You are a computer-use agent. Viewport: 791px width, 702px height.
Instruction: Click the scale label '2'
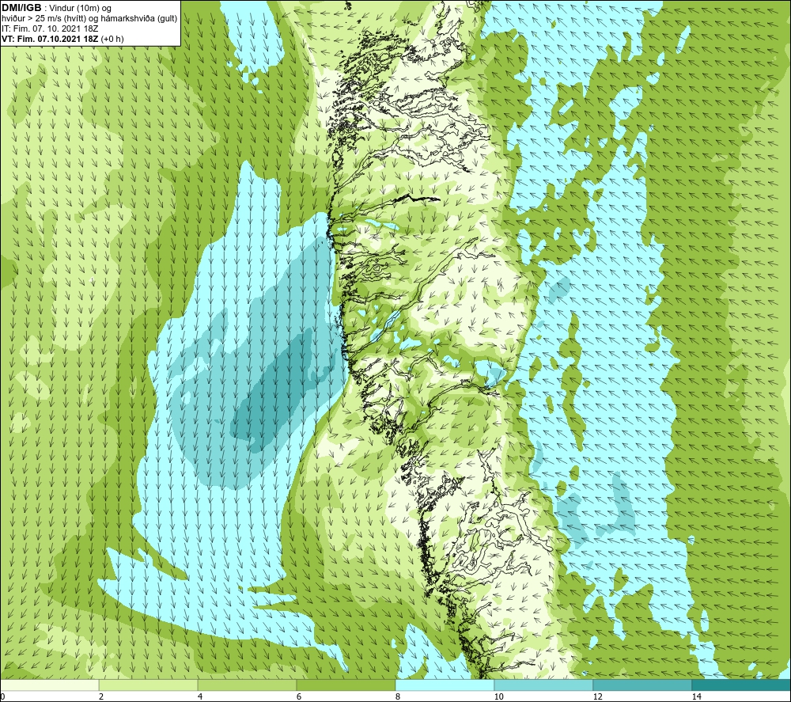(x=101, y=697)
